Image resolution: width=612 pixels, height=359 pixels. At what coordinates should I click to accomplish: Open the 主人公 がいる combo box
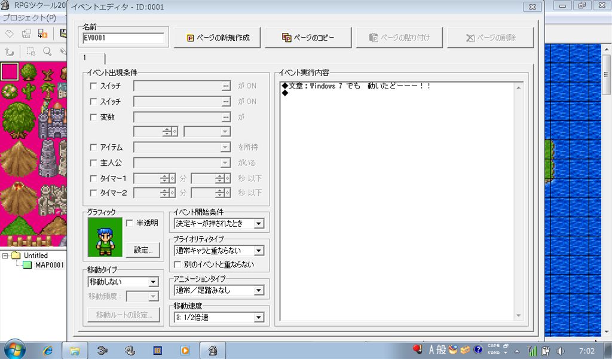tap(182, 163)
